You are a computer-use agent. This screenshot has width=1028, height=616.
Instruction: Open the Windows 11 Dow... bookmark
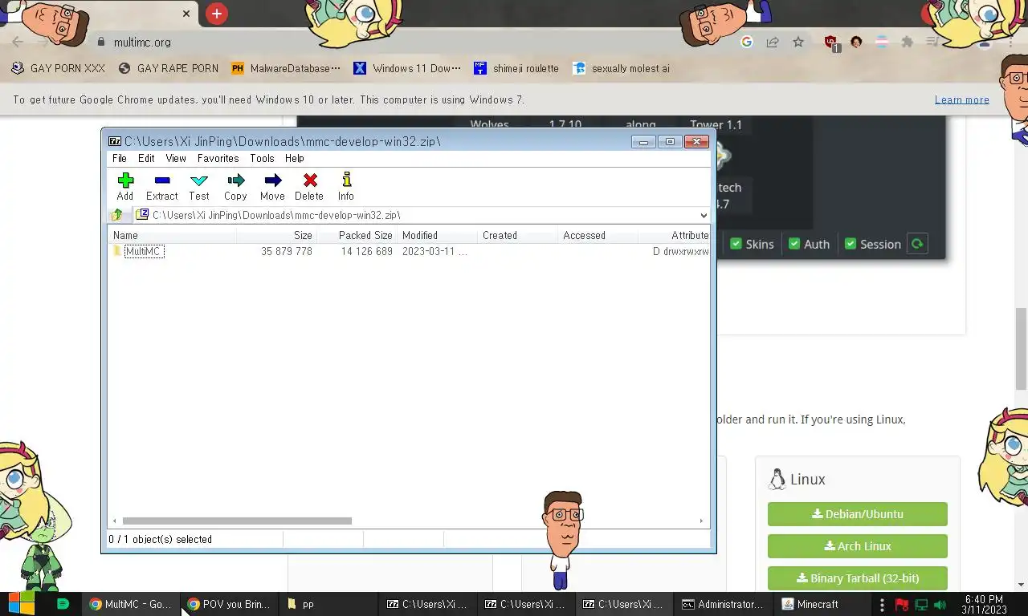tap(407, 68)
